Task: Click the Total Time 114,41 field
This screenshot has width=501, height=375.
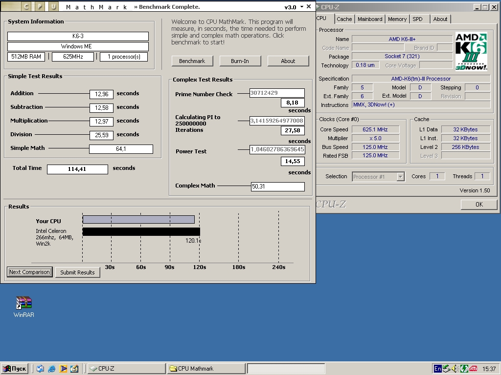Action: [77, 169]
